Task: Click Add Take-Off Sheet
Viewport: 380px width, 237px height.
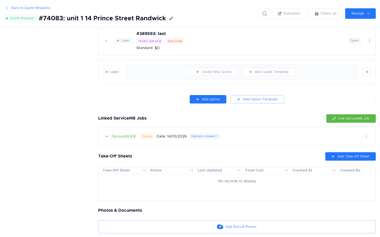Action: pos(350,156)
